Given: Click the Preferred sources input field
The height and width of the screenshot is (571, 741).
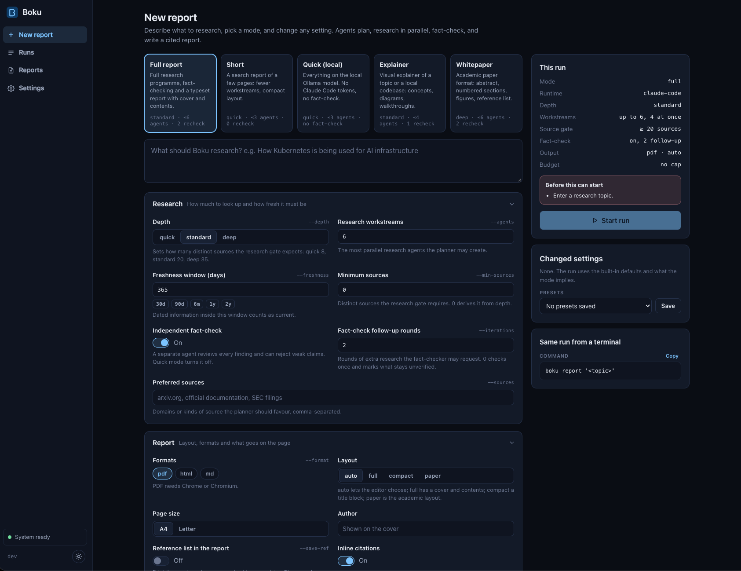Looking at the screenshot, I should point(333,398).
